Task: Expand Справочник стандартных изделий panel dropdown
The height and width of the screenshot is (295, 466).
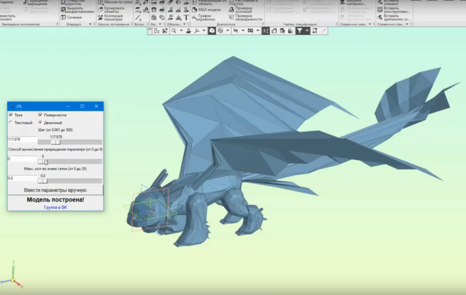Action: [407, 24]
